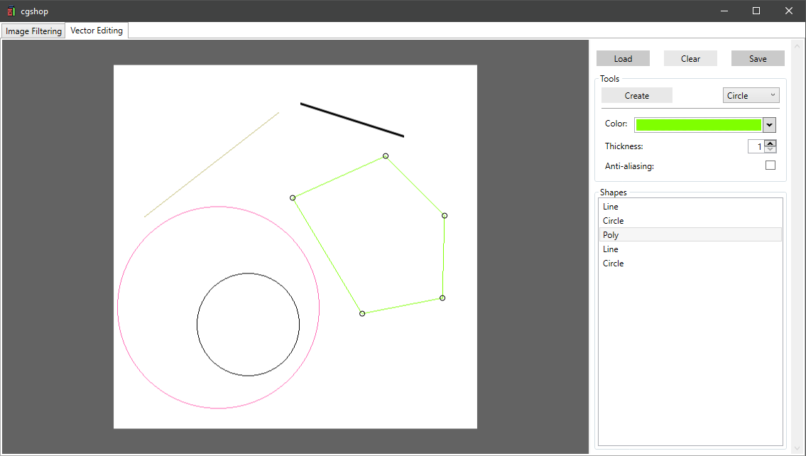The height and width of the screenshot is (456, 806).
Task: Select the first Line in Shapes list
Action: coord(690,207)
